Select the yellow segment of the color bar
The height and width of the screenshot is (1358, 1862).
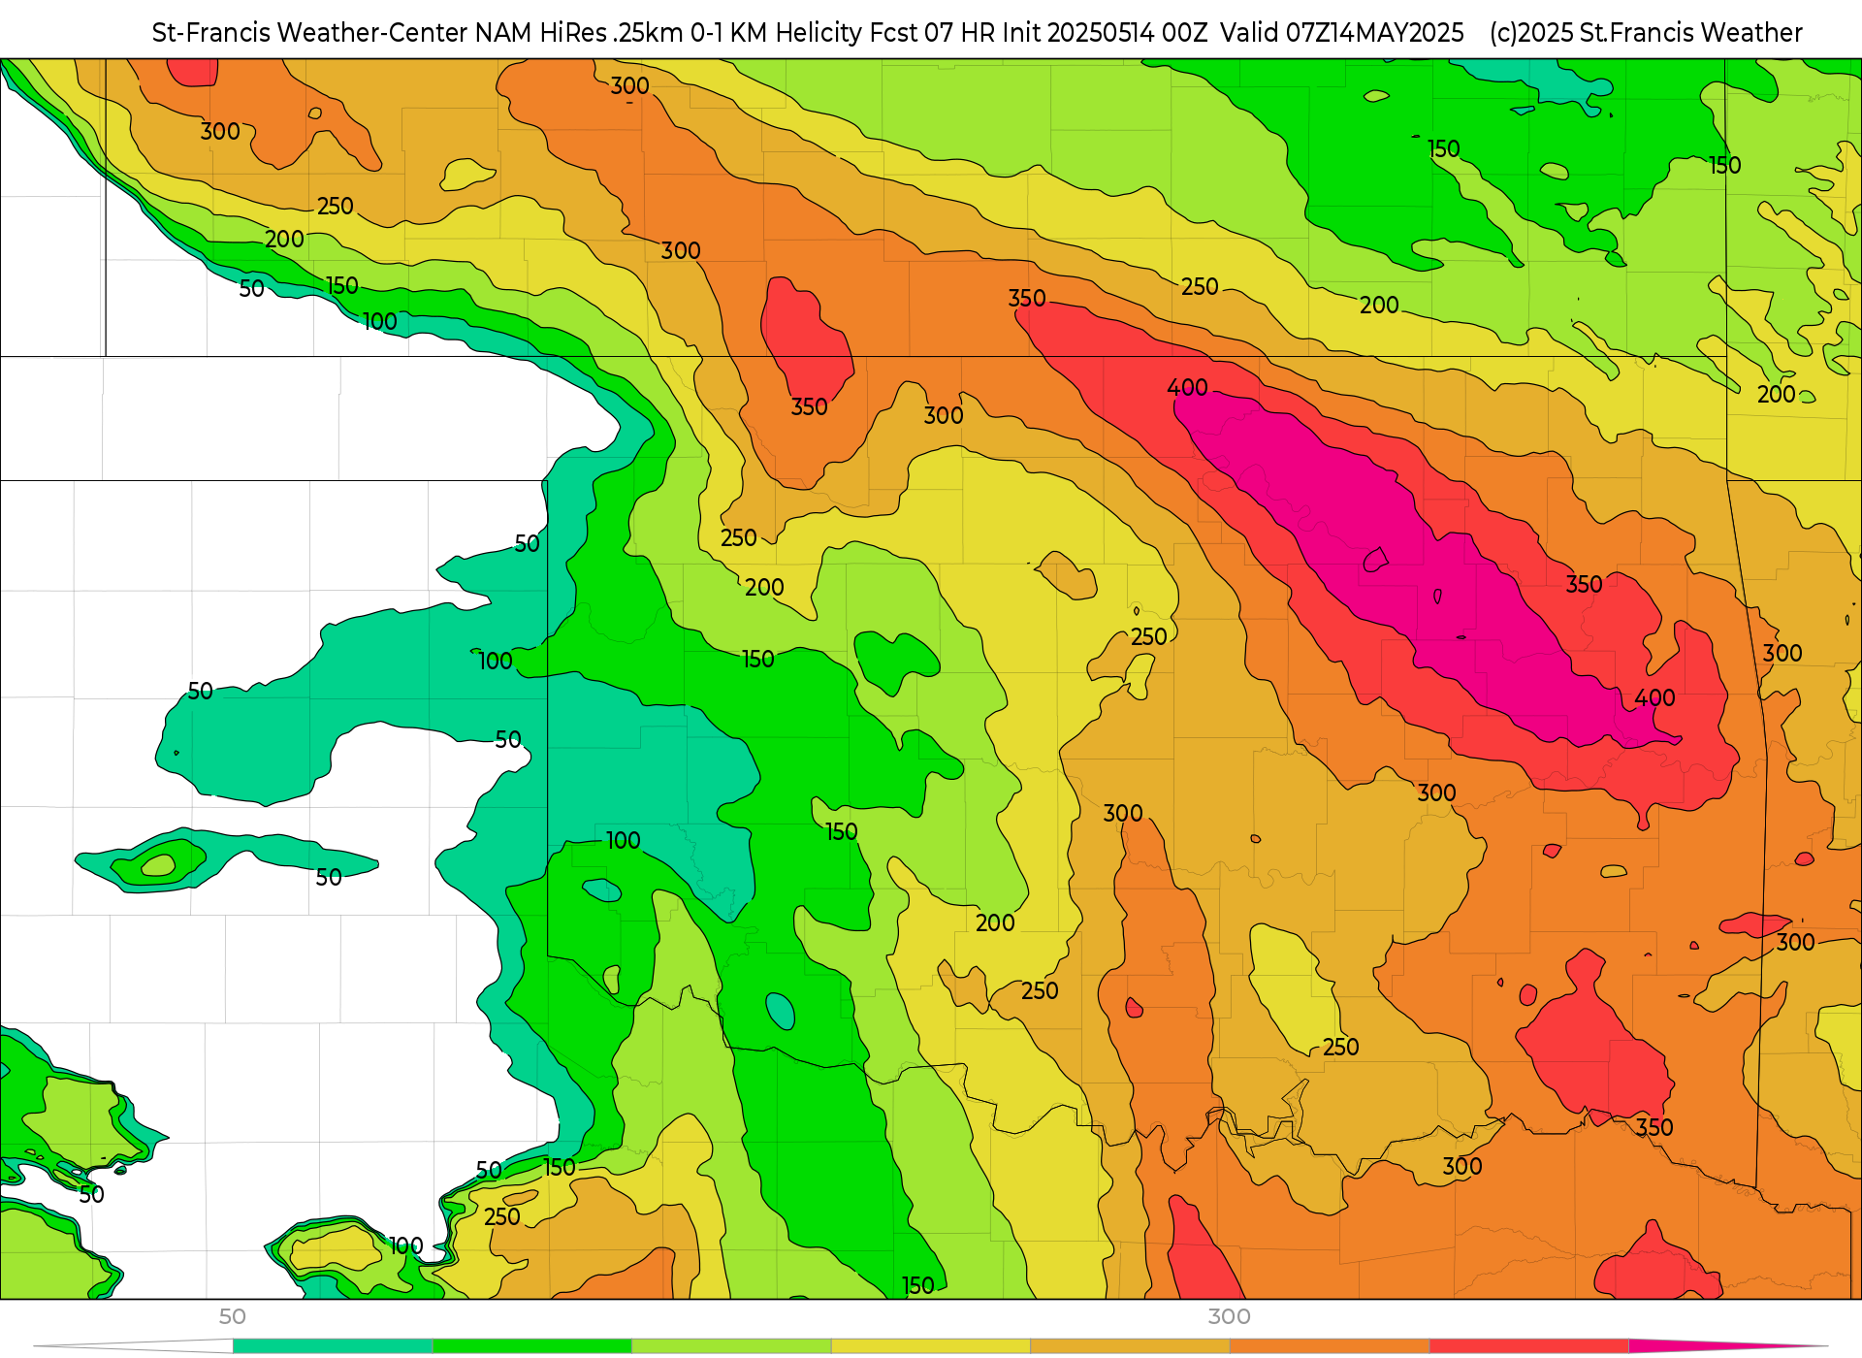[x=931, y=1345]
